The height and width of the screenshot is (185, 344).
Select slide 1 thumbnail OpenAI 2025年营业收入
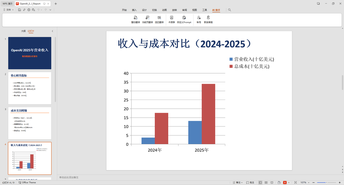(30, 53)
